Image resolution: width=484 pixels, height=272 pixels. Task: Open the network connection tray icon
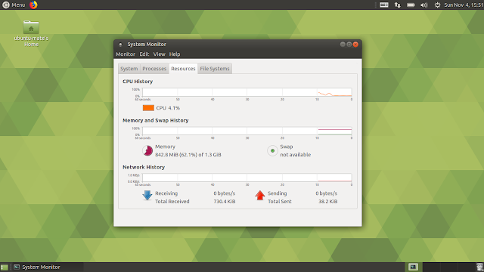pos(397,5)
